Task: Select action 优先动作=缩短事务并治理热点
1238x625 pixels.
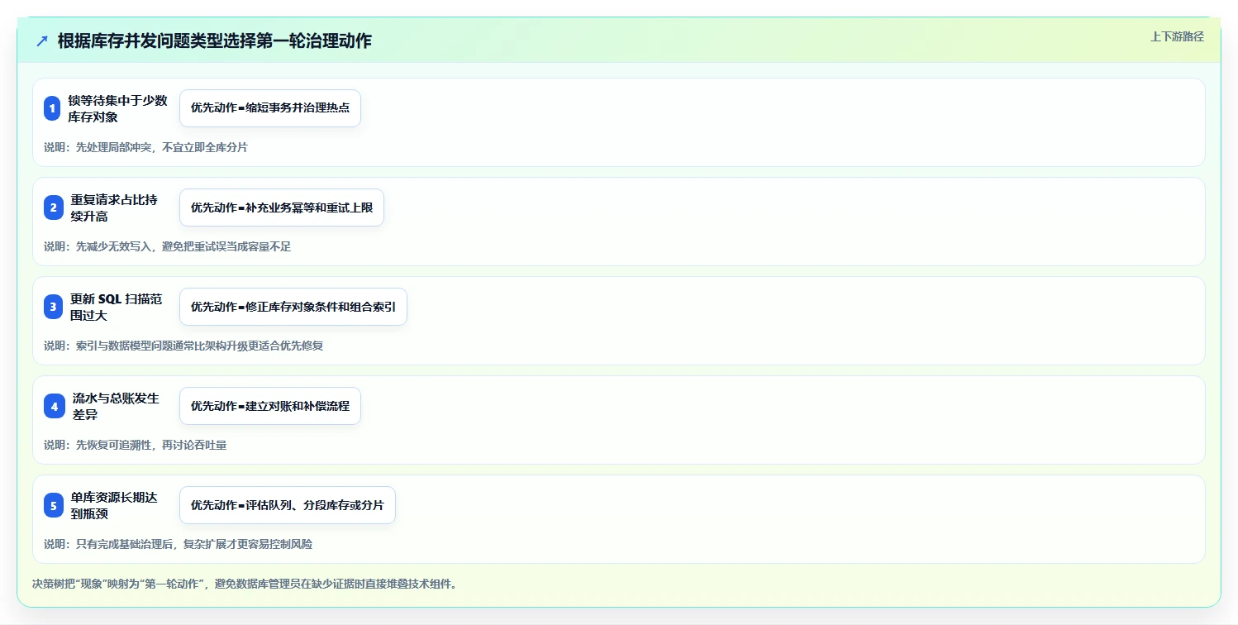Action: click(270, 108)
